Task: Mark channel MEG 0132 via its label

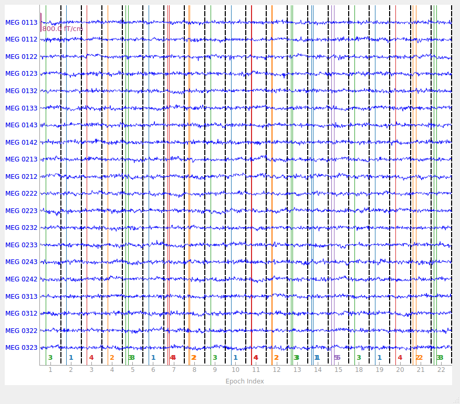Action: [x=22, y=91]
